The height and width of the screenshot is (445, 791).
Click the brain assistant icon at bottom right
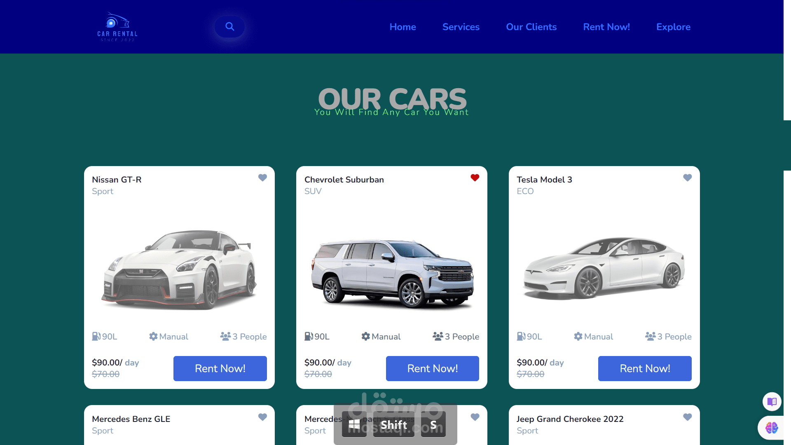772,428
